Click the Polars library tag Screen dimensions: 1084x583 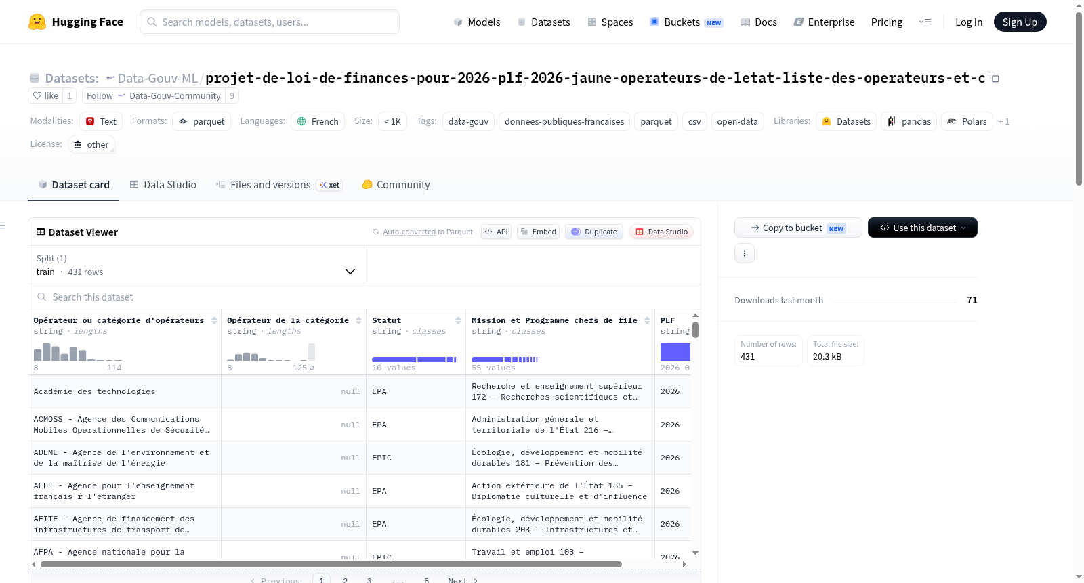coord(967,121)
